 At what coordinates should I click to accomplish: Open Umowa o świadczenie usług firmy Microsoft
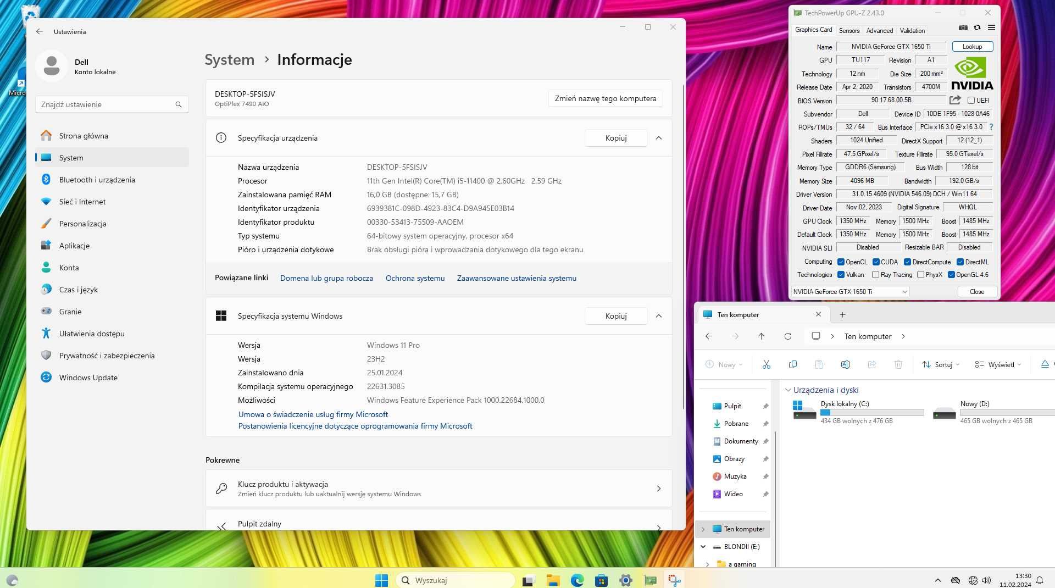pos(313,414)
